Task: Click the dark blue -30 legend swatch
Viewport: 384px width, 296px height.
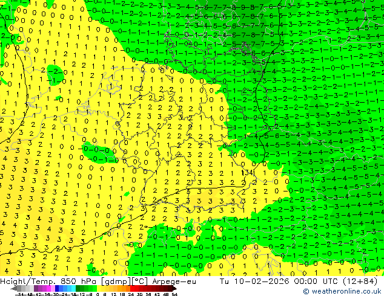Action: point(57,288)
